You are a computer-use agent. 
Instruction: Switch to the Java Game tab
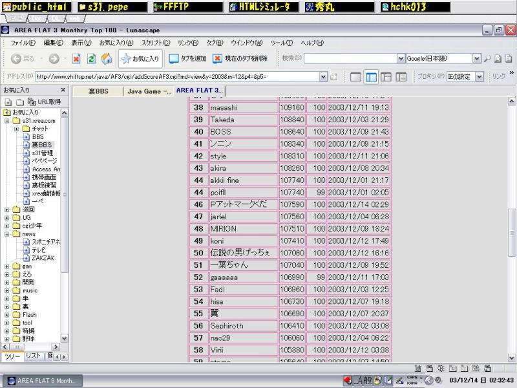coord(149,91)
